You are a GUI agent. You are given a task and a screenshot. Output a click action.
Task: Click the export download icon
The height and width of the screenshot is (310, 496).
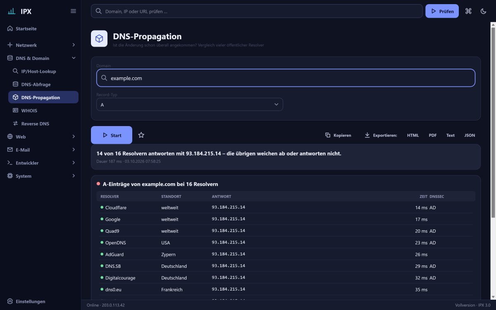[367, 135]
